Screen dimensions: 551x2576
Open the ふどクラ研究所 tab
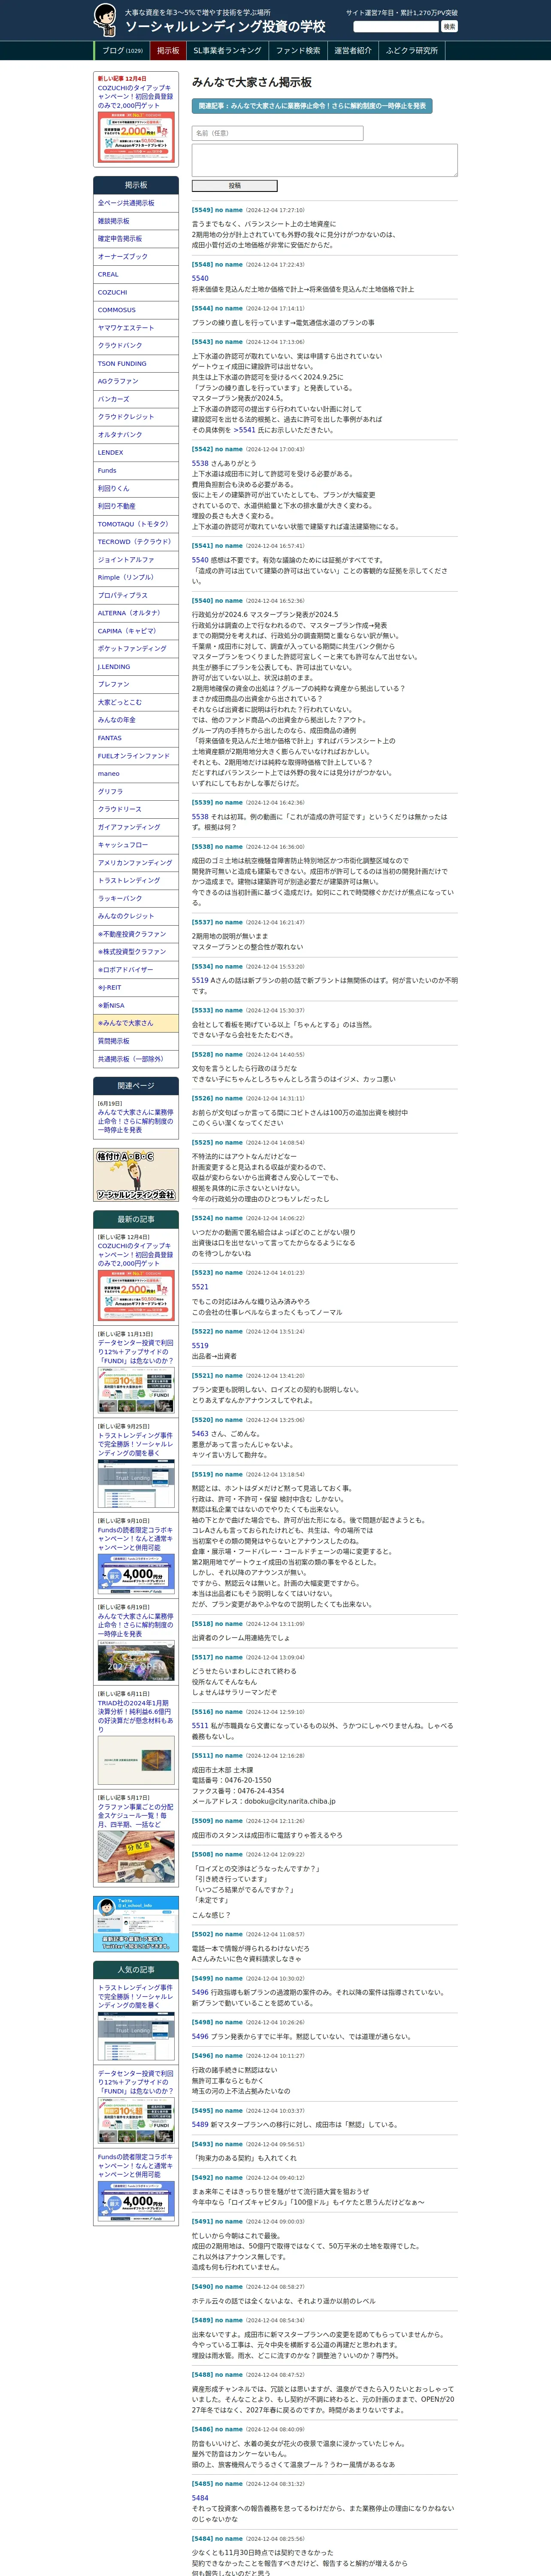click(x=411, y=51)
